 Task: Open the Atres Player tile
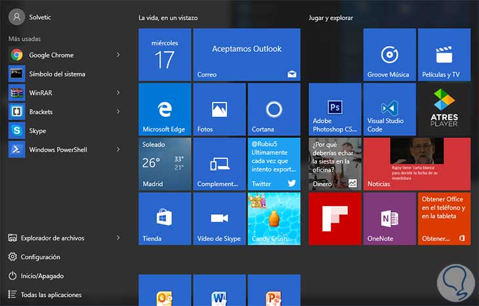click(x=444, y=110)
